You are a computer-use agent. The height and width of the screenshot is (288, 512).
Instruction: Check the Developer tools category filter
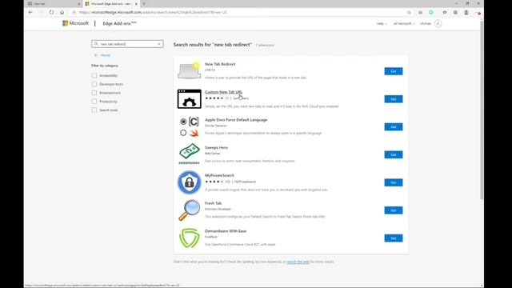coord(94,84)
